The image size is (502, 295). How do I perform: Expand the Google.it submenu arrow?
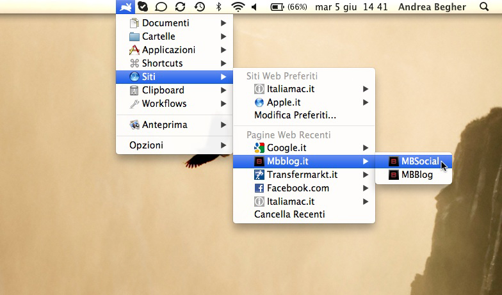pos(366,148)
